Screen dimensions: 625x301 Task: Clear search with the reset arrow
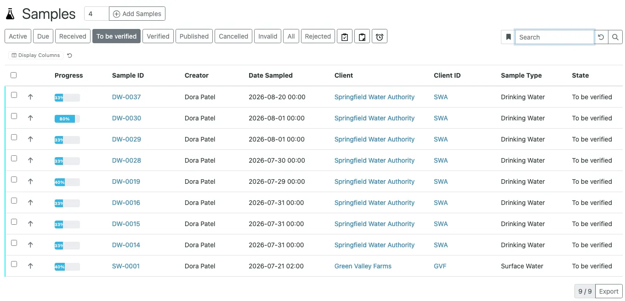(x=601, y=37)
